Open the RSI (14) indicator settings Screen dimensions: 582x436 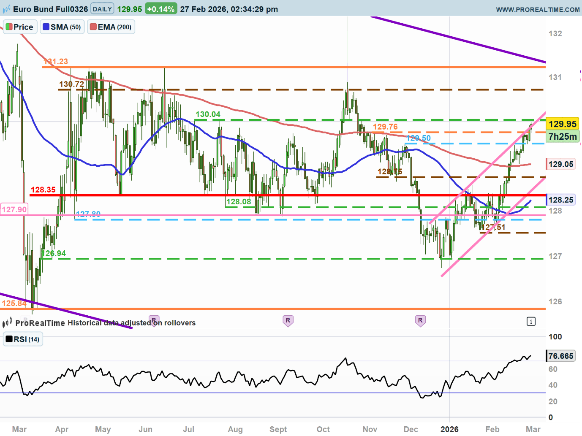click(x=23, y=339)
